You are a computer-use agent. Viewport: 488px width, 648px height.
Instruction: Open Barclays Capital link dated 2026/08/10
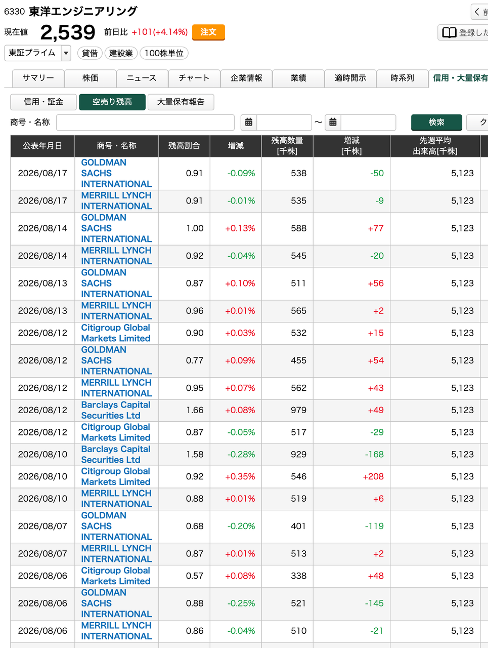point(116,455)
